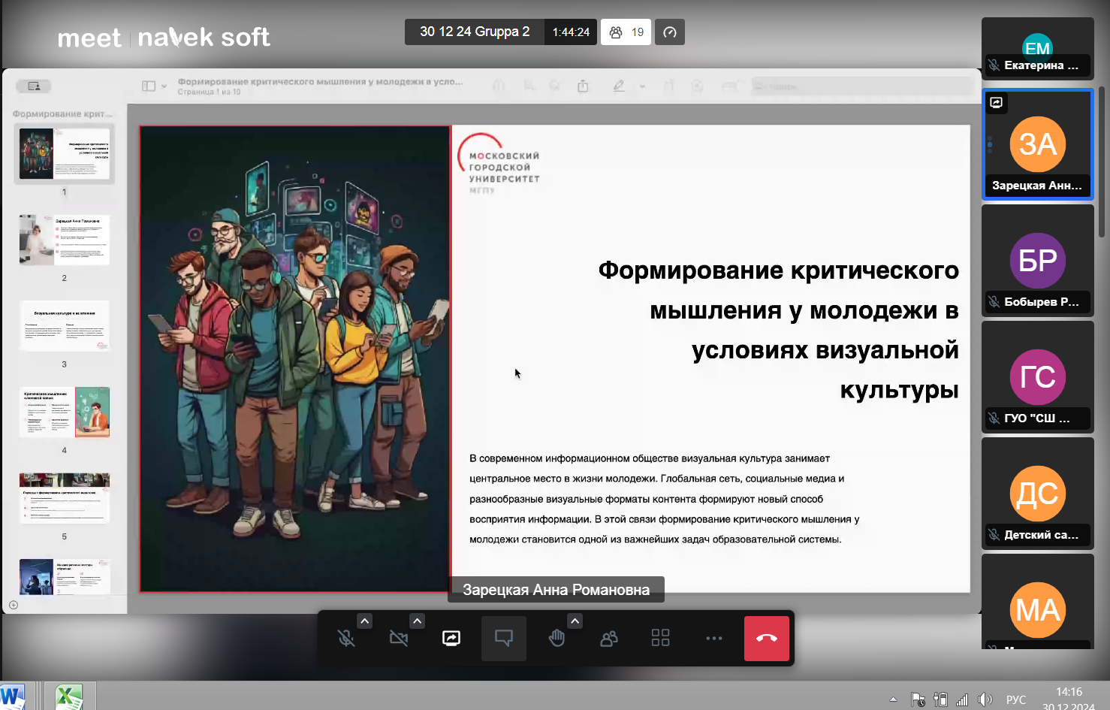Select Бобырев participant tile

(x=1037, y=261)
